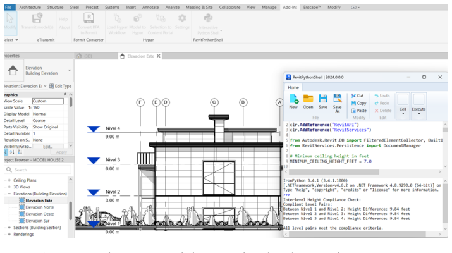Select Elevacion Norte in Project Browser
The height and width of the screenshot is (253, 452).
pos(39,207)
